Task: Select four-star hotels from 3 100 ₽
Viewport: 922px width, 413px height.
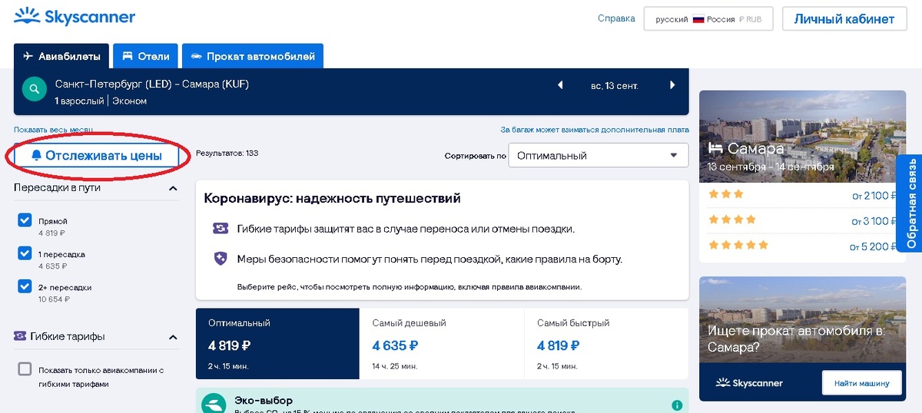Action: [801, 221]
